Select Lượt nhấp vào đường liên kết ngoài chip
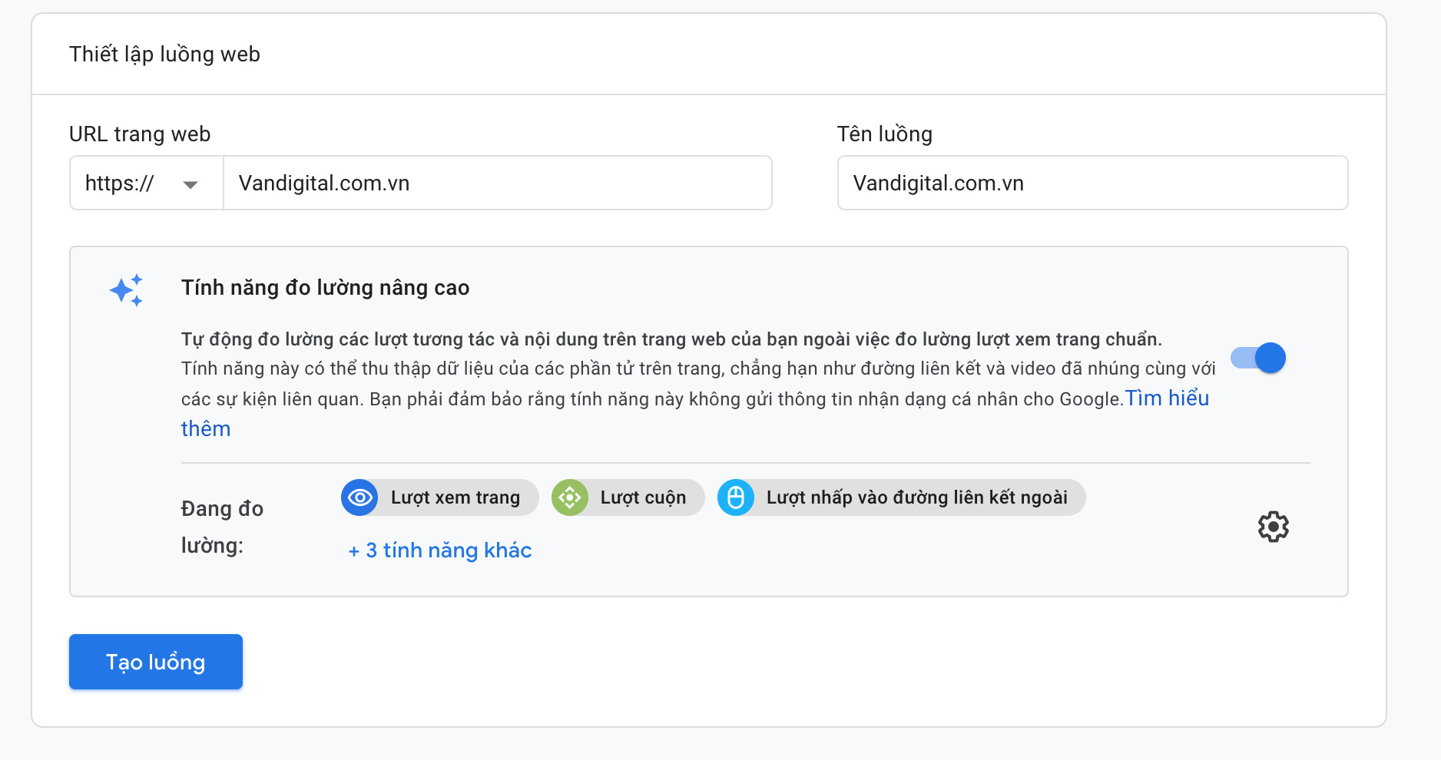The height and width of the screenshot is (760, 1441). click(902, 497)
